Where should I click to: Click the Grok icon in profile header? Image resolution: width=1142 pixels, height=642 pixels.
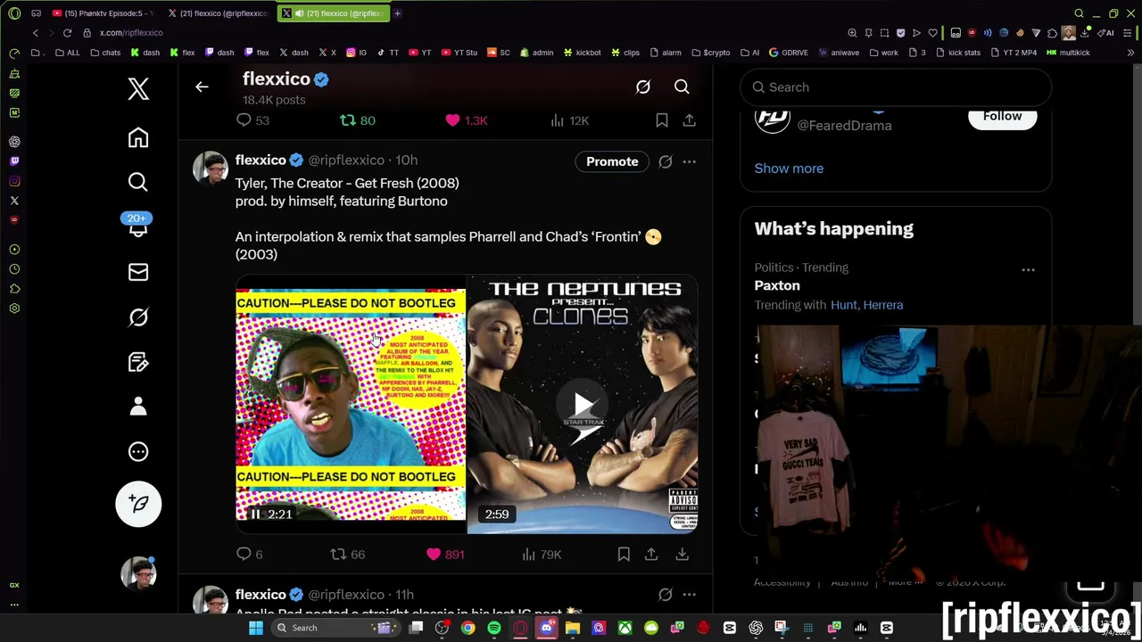(x=643, y=87)
